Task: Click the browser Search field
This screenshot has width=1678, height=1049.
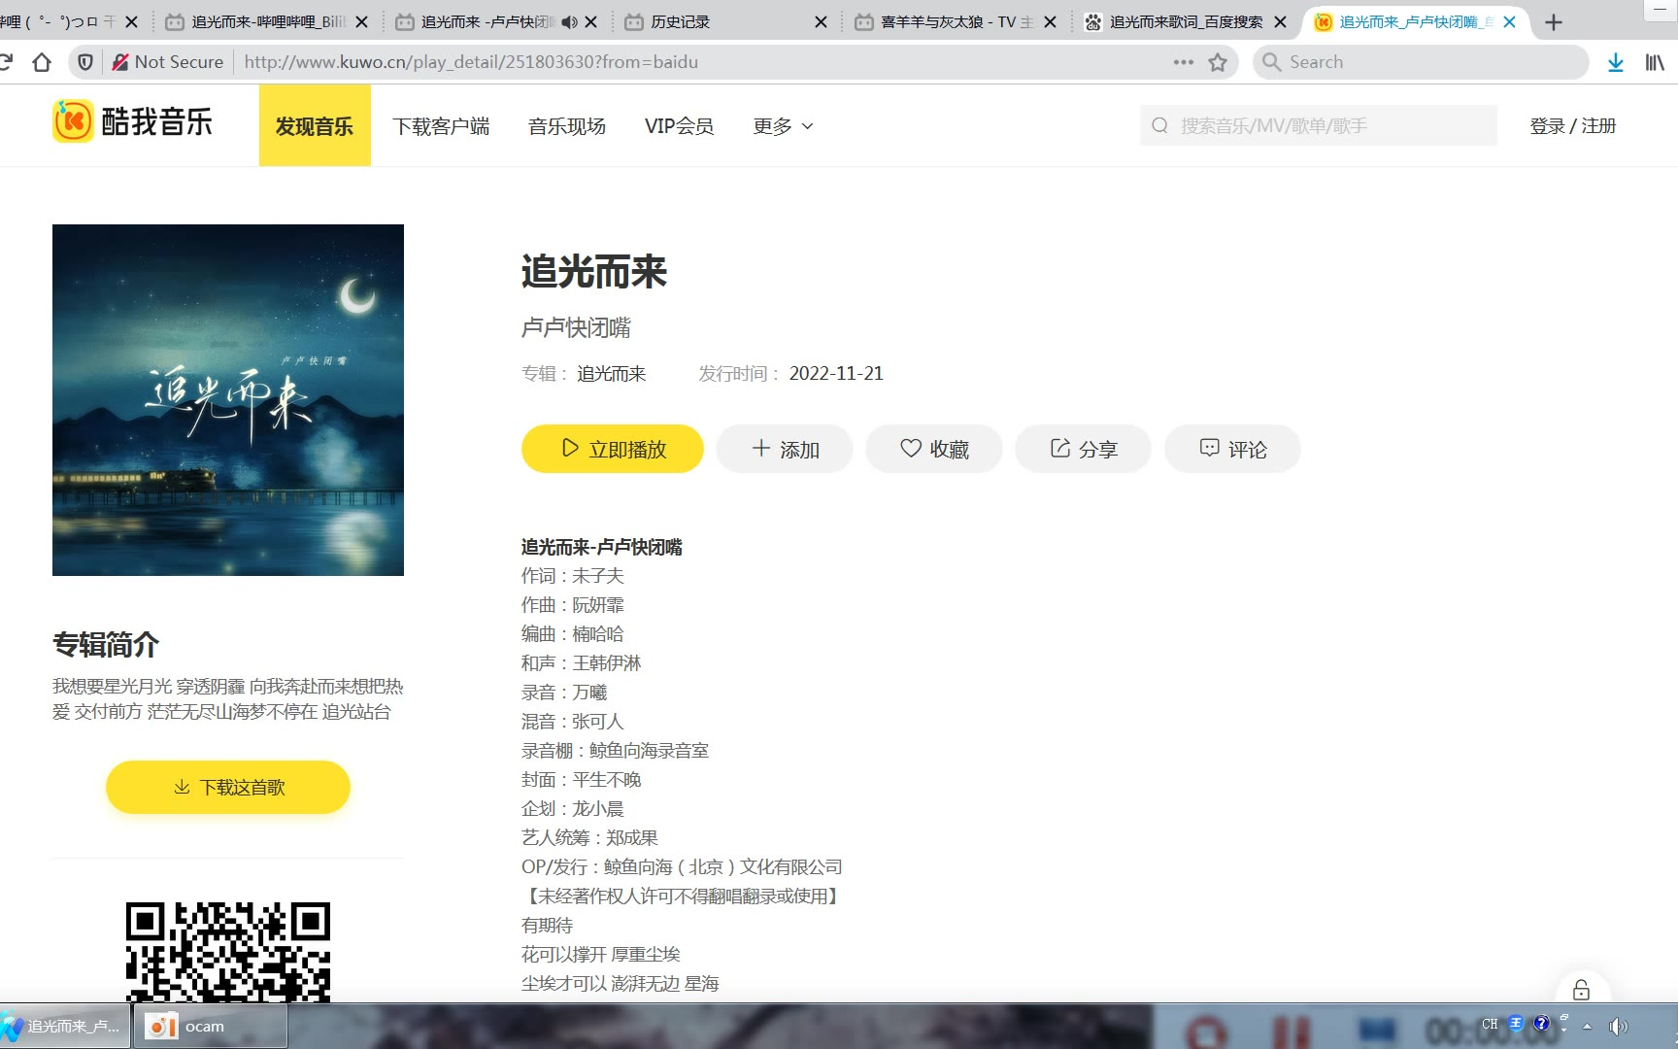Action: coord(1422,62)
